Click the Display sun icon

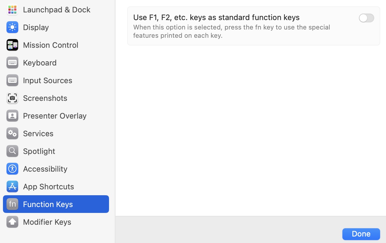click(12, 27)
